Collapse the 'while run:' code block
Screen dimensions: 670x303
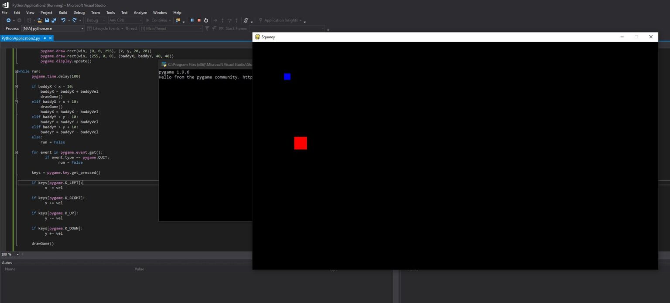[x=16, y=71]
